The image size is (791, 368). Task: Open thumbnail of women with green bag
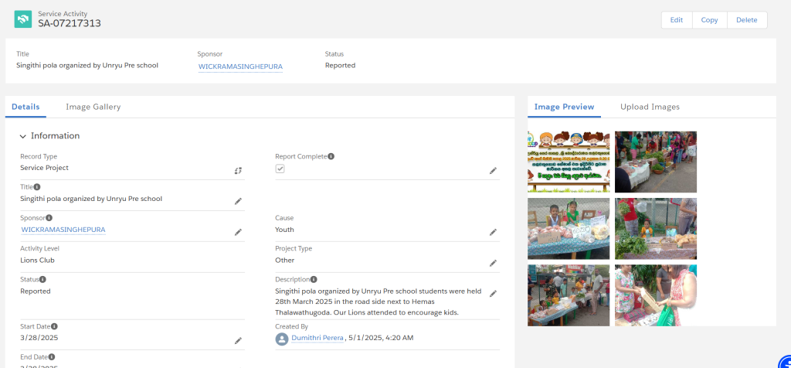coord(656,295)
